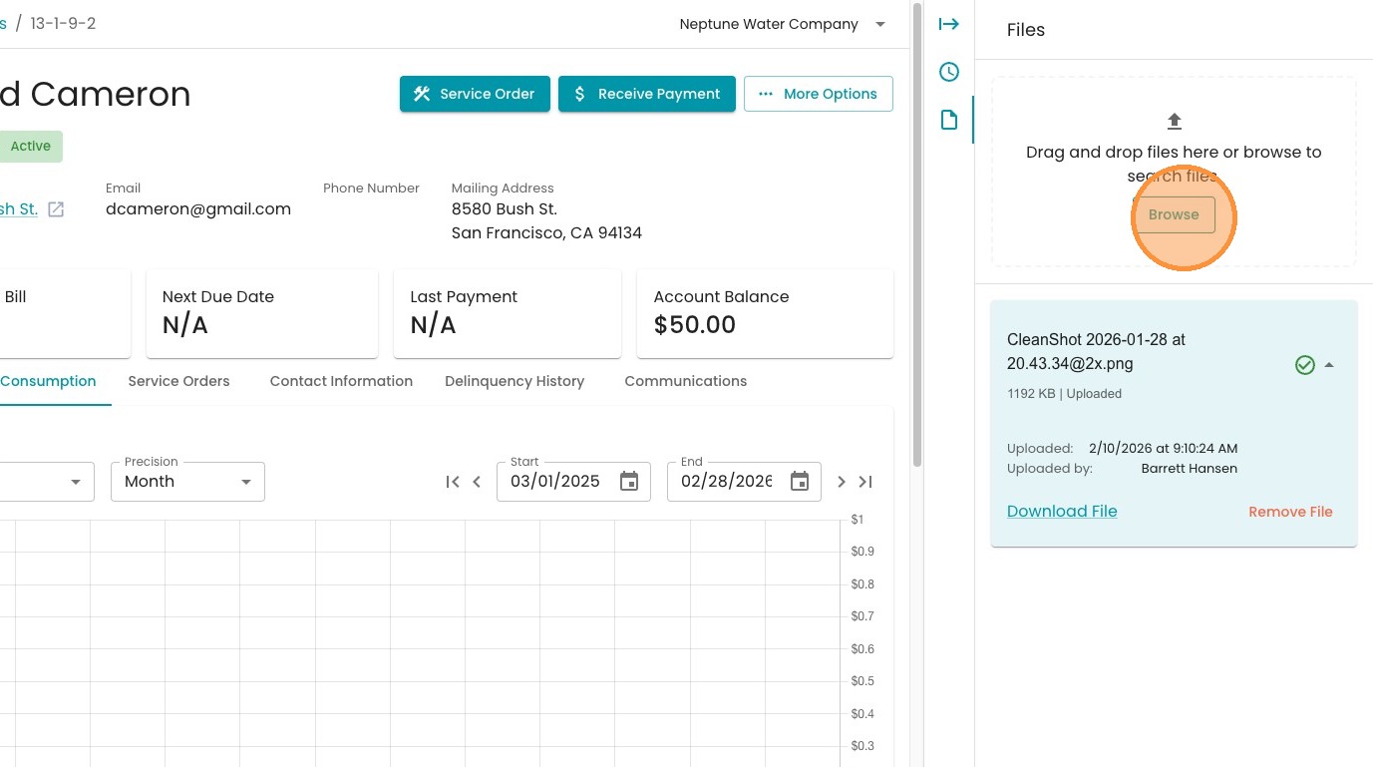Jump to first date range page
This screenshot has width=1373, height=767.
coord(453,482)
